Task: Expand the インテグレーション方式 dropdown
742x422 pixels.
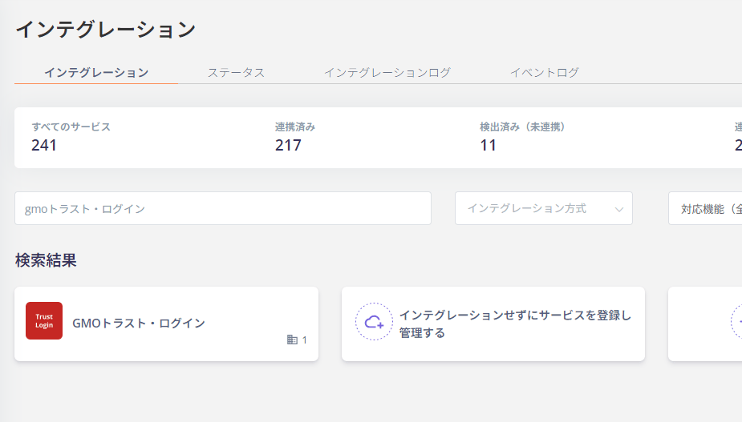Action: point(544,208)
